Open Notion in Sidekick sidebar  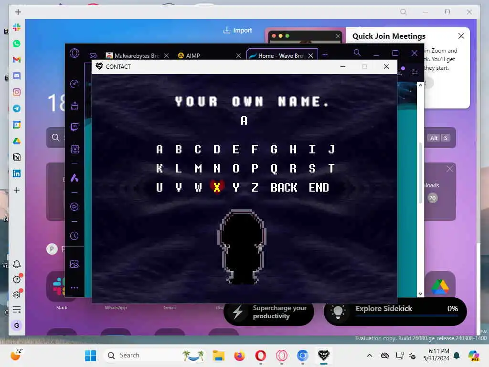[x=17, y=157]
